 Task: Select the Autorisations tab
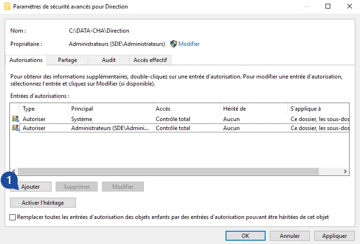pyautogui.click(x=26, y=60)
